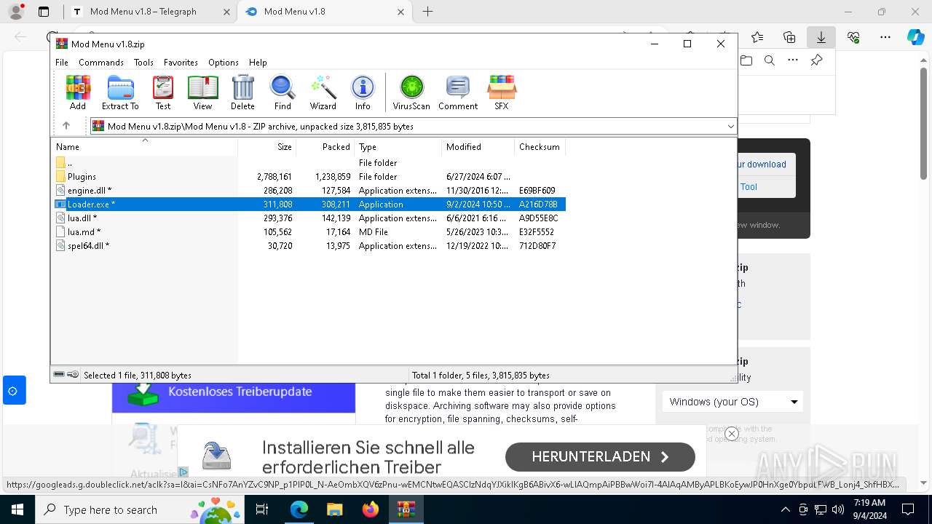The height and width of the screenshot is (524, 932).
Task: Open Firefox from the taskbar
Action: 371,509
